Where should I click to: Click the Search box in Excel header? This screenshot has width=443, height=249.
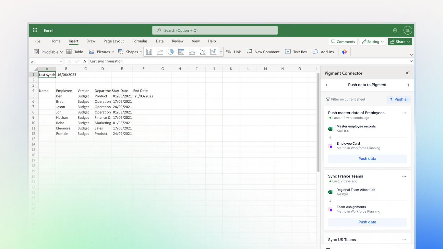(215, 30)
